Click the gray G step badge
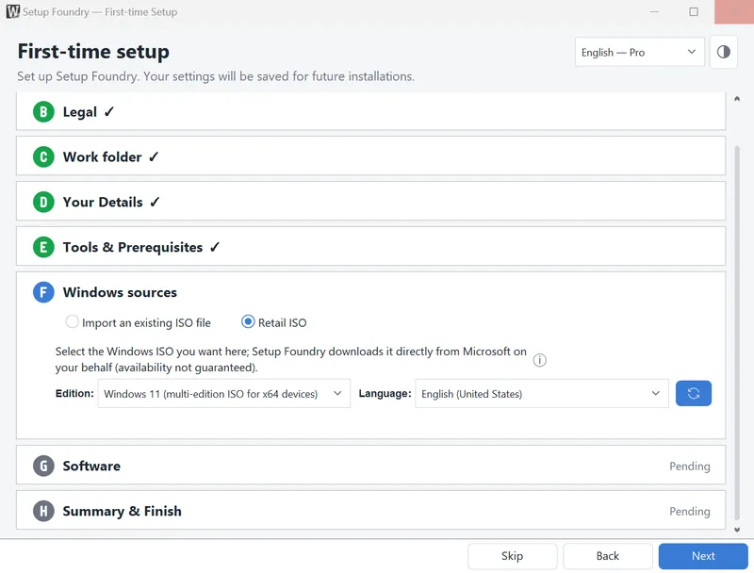 pos(43,466)
